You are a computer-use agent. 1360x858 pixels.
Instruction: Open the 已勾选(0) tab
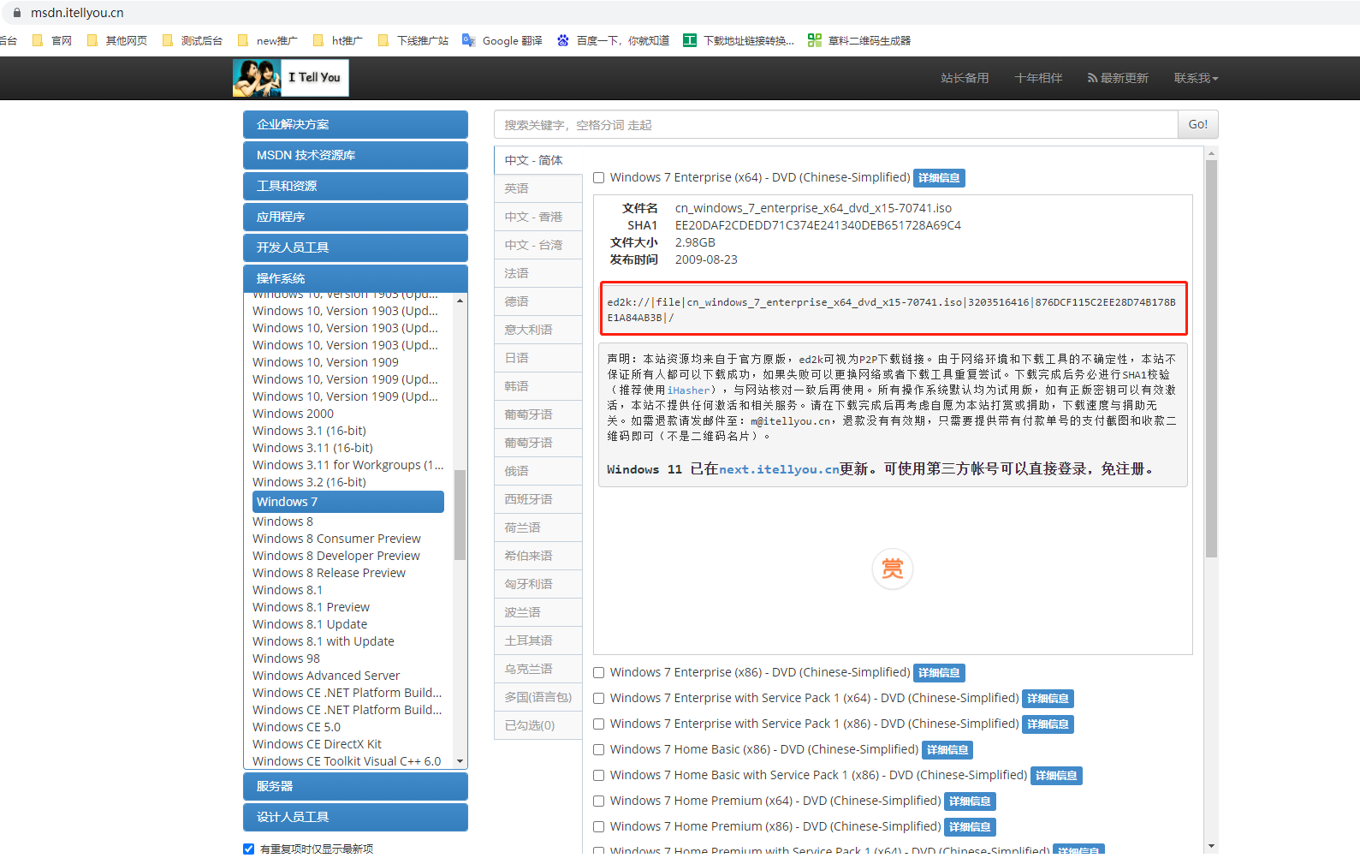pos(537,725)
